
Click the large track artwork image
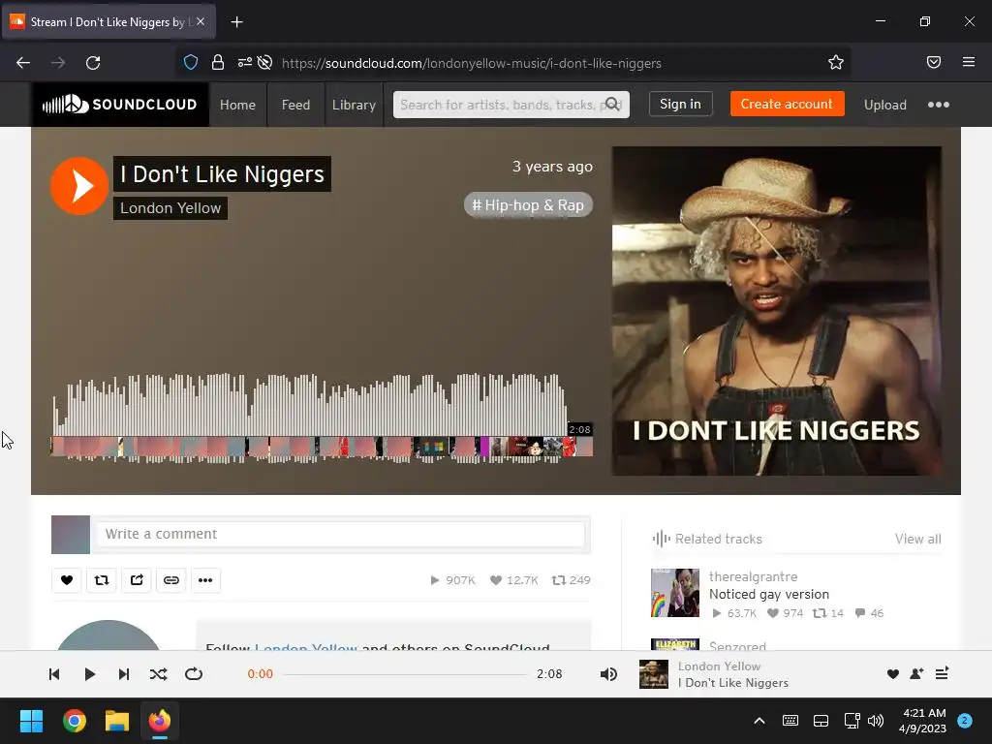click(x=776, y=311)
